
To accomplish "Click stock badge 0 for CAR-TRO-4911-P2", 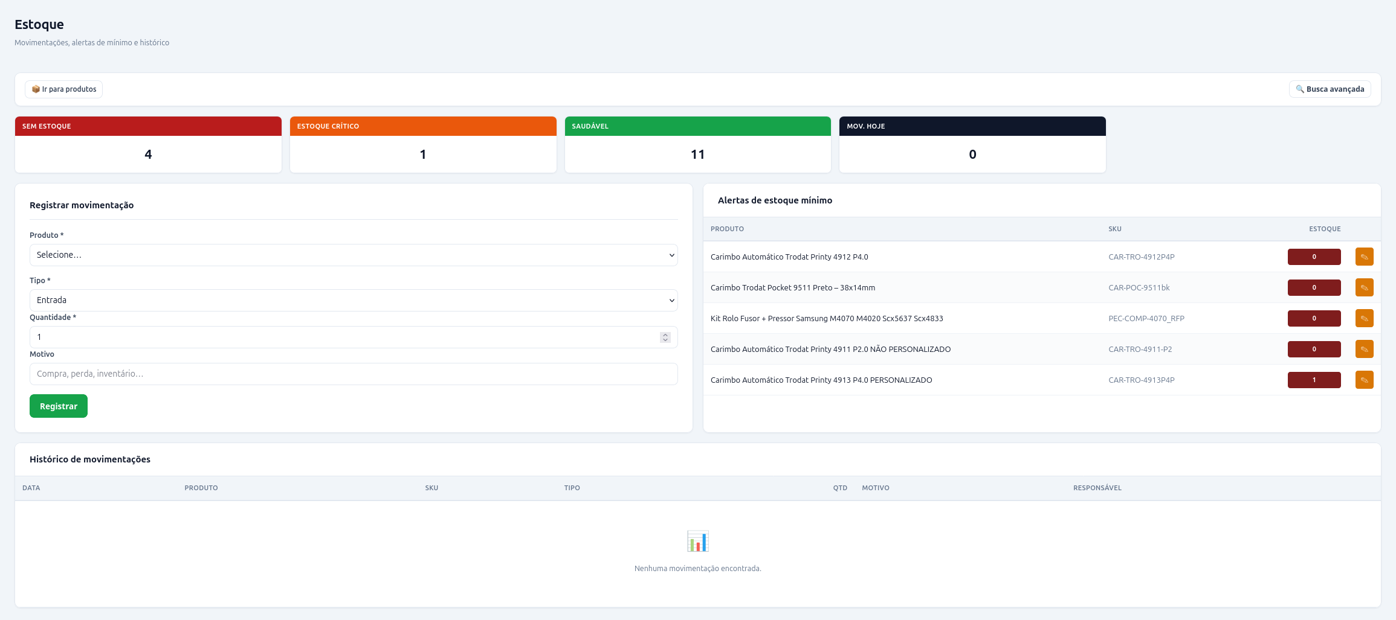I will pyautogui.click(x=1314, y=349).
